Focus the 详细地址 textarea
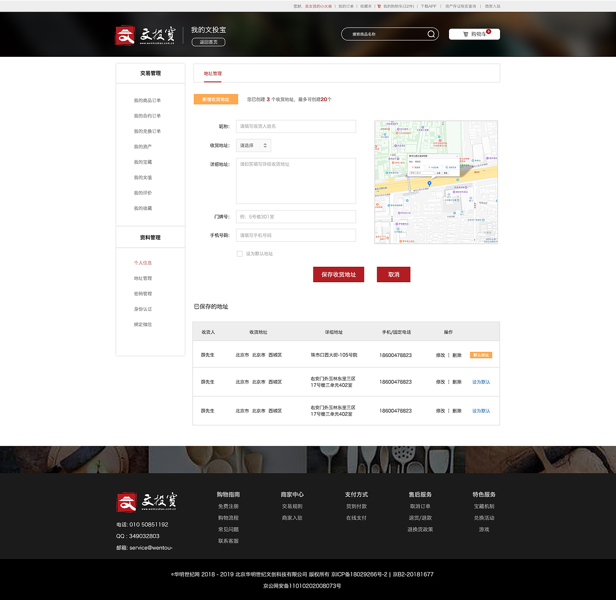Screen dimensions: 616x600 296,181
